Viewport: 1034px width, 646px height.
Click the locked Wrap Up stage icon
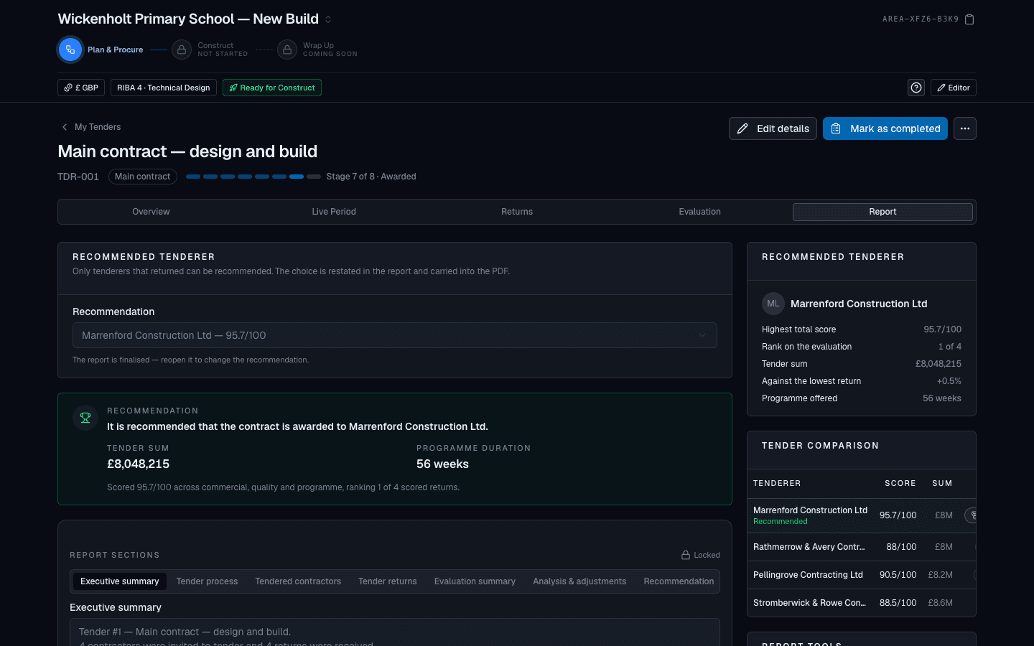pyautogui.click(x=287, y=50)
